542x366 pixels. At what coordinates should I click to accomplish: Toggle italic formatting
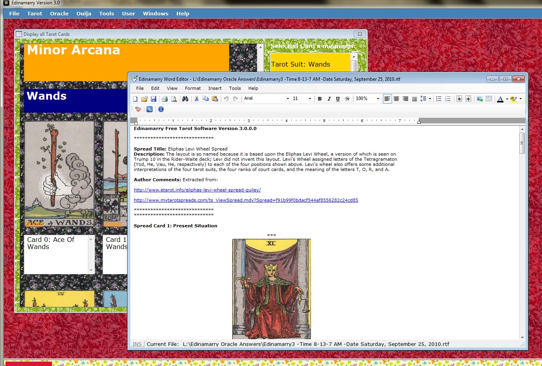pyautogui.click(x=329, y=99)
